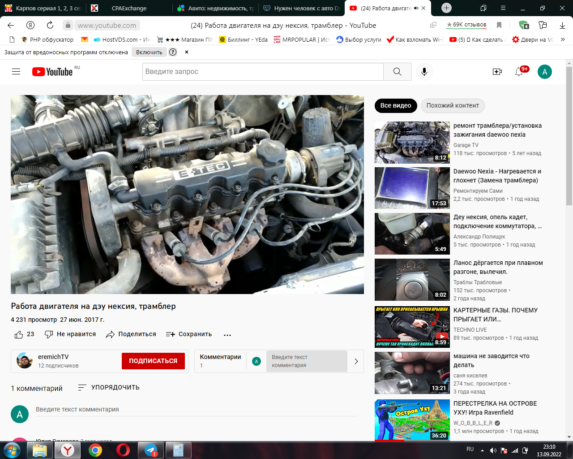Open Telegram from taskbar
This screenshot has height=459, width=573.
click(150, 450)
